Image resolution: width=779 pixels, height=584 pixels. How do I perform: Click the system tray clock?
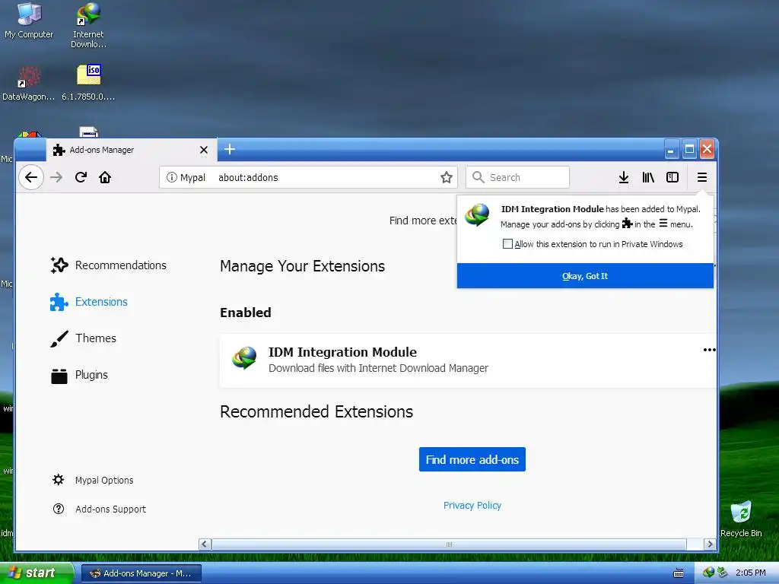coord(750,573)
